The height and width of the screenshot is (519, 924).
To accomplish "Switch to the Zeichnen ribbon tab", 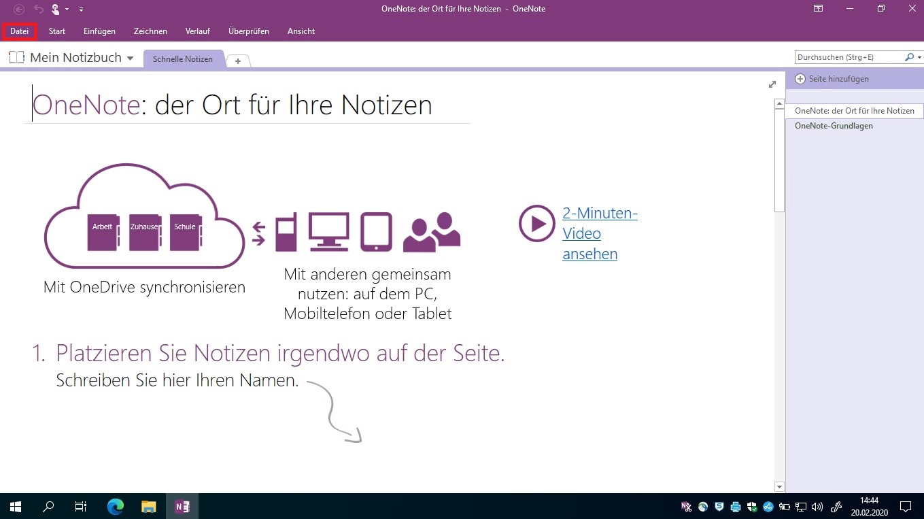I will pyautogui.click(x=150, y=31).
